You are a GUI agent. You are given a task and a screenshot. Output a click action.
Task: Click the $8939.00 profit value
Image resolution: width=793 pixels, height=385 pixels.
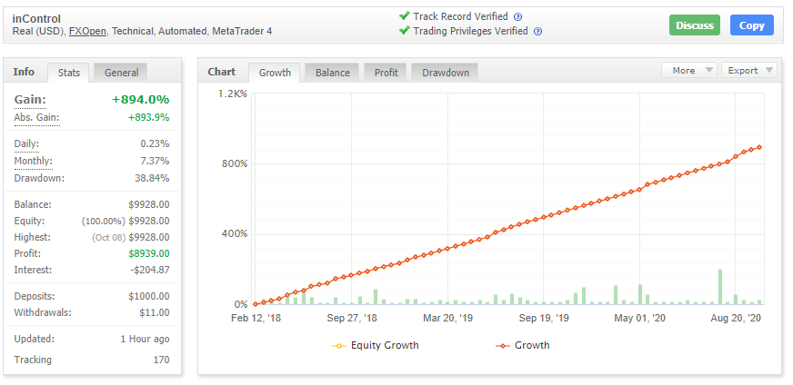149,253
